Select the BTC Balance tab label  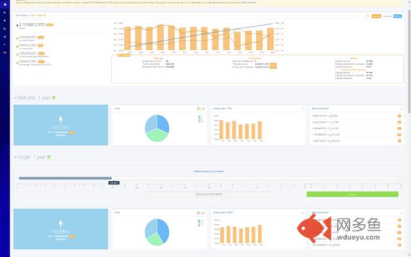click(x=21, y=15)
